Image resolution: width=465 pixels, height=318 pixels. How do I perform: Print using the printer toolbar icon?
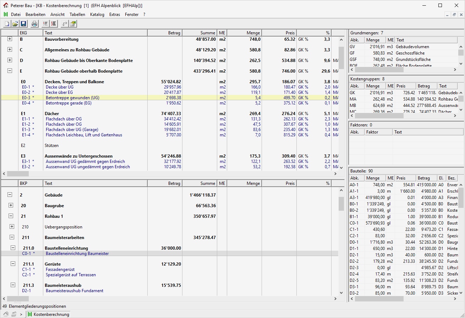pos(34,24)
